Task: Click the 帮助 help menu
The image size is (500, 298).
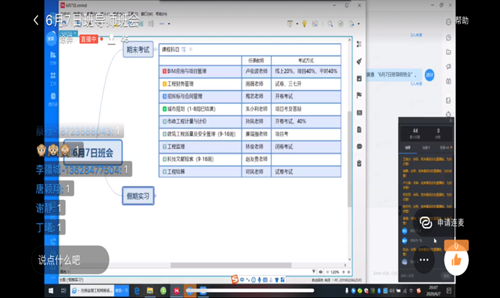Action: (x=462, y=20)
